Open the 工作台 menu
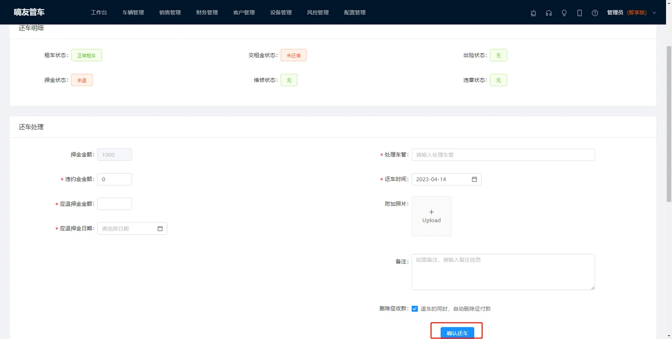 pyautogui.click(x=99, y=13)
